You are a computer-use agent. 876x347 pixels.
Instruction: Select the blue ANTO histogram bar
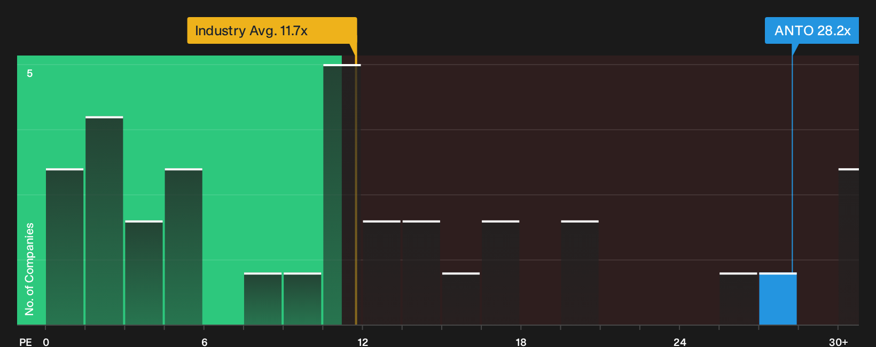point(778,299)
